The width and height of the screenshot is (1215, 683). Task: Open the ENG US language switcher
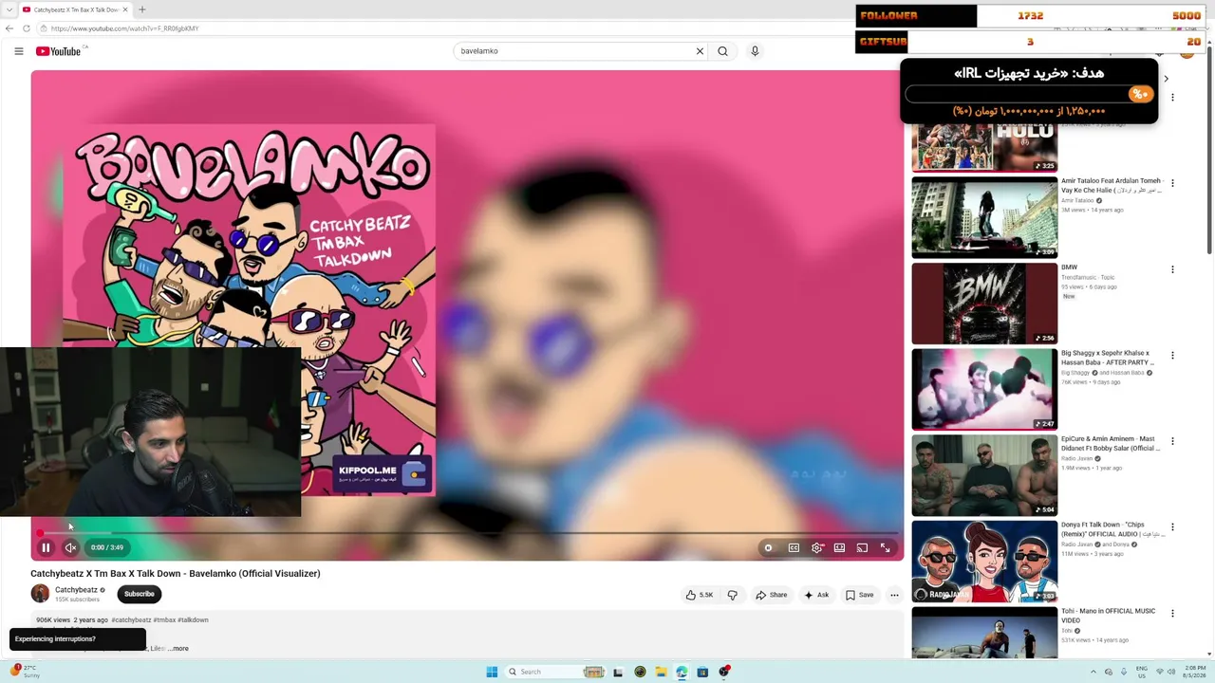tap(1142, 672)
